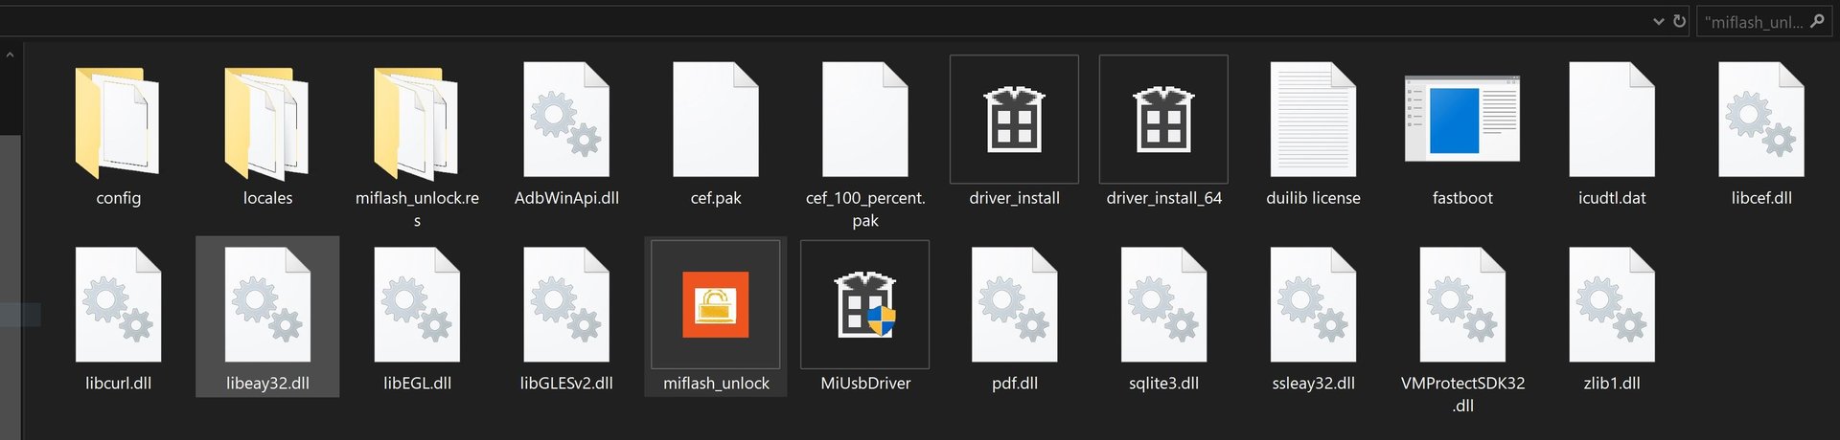Select the pdf.dll file icon
This screenshot has height=440, width=1840.
tap(1014, 305)
